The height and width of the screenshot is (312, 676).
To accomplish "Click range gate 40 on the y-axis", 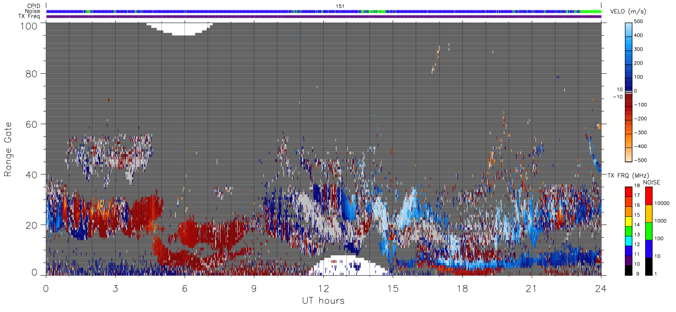I will click(x=32, y=174).
